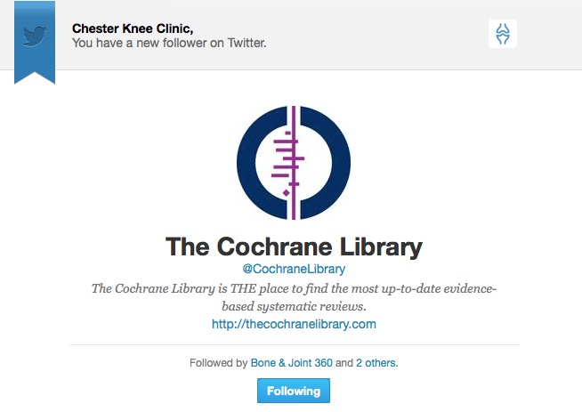Viewport: 582px width, 412px height.
Task: Open the @CochraneLibrary handle link
Action: [x=294, y=268]
